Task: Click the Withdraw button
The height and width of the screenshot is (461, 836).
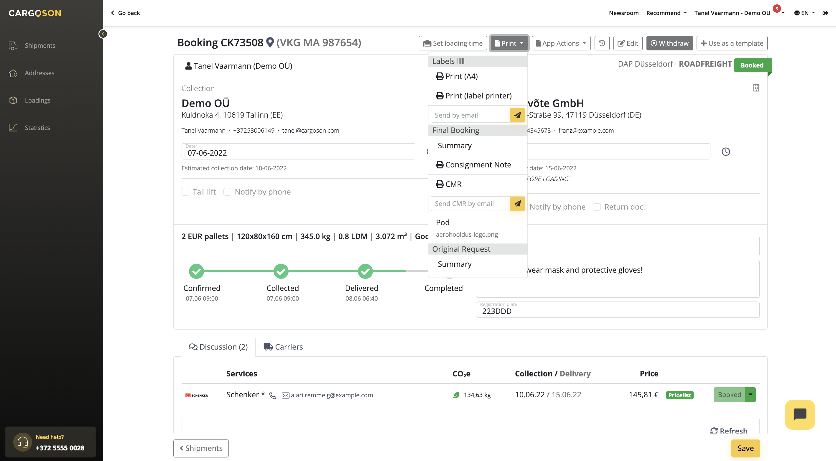Action: 669,43
